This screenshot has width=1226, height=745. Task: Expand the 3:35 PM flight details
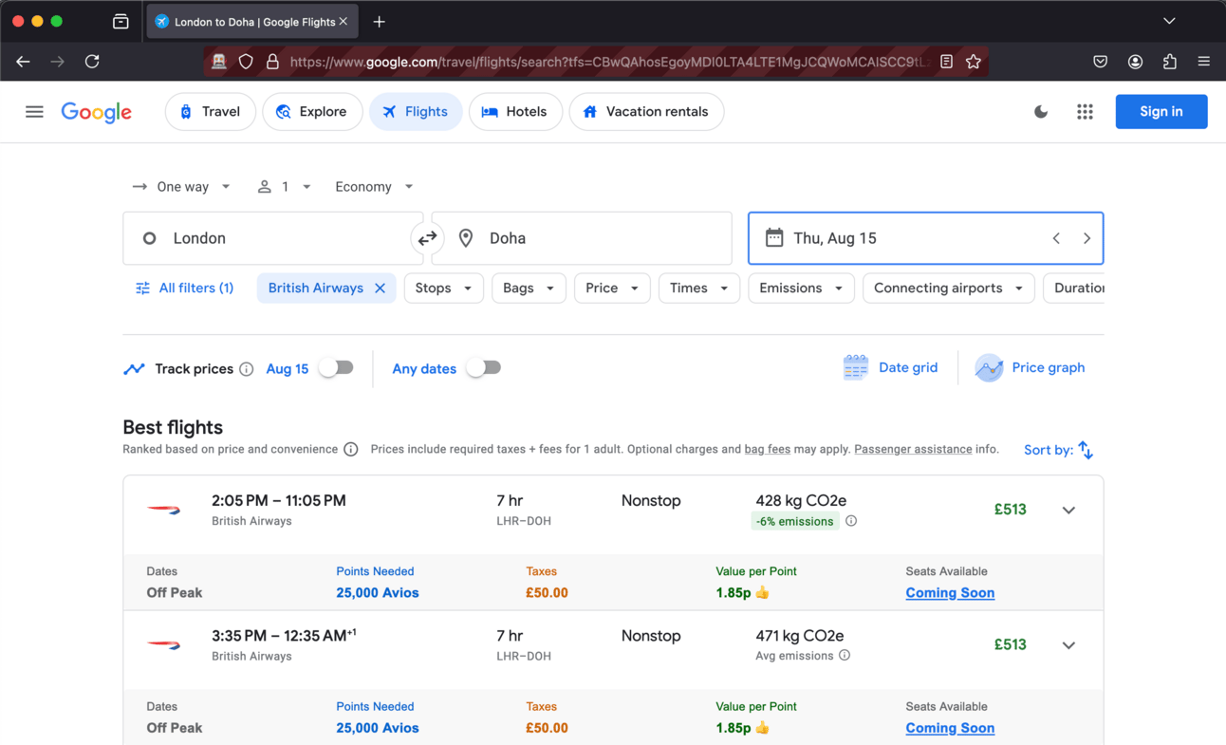point(1068,645)
